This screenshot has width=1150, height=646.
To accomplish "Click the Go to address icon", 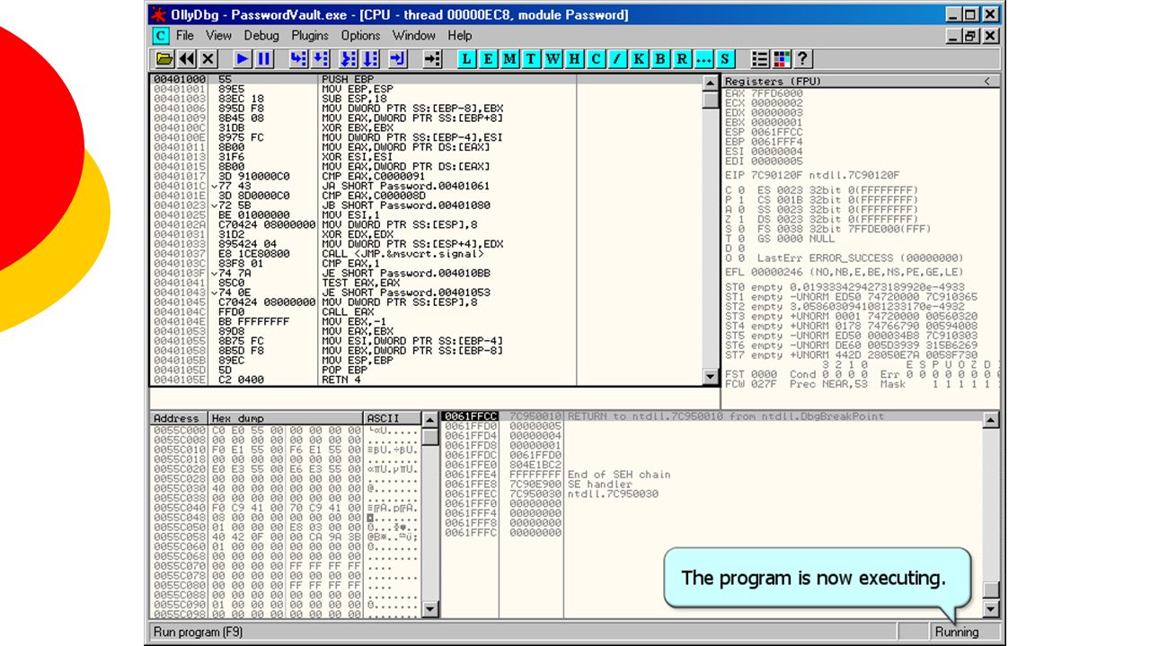I will tap(432, 59).
